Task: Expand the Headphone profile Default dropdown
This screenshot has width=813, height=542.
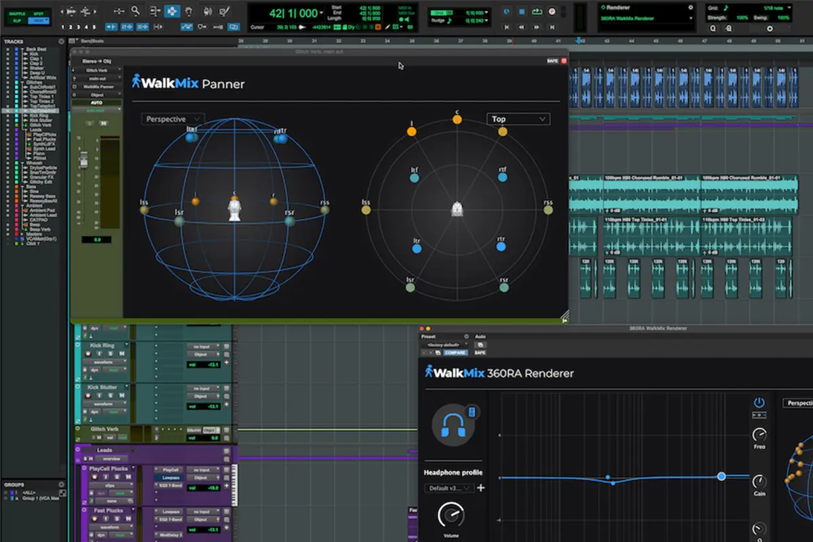Action: (x=449, y=488)
